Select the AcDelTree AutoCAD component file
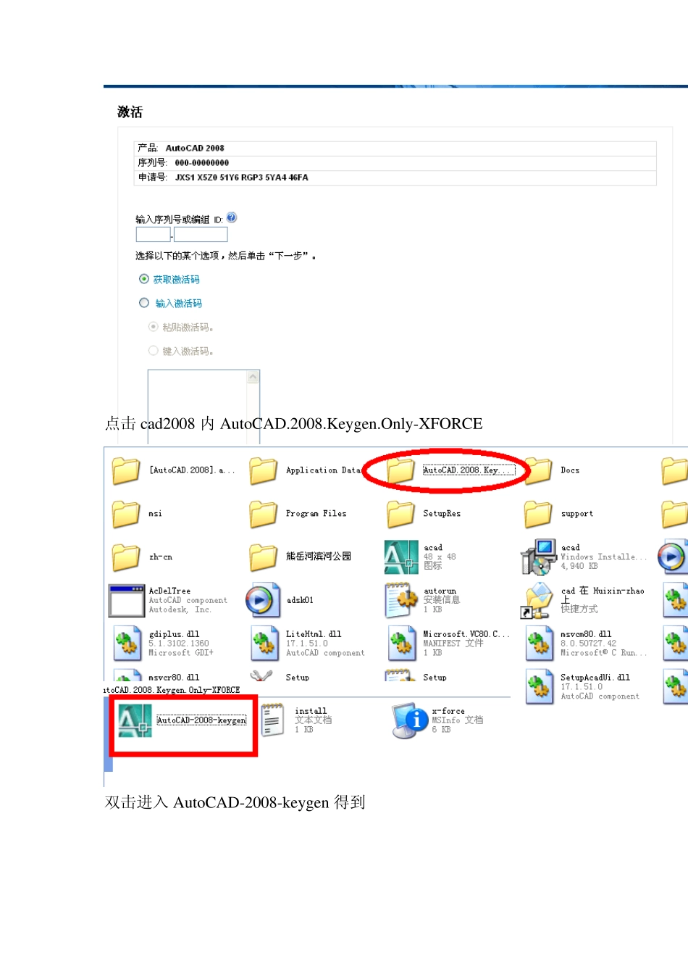The width and height of the screenshot is (688, 974). 167,600
